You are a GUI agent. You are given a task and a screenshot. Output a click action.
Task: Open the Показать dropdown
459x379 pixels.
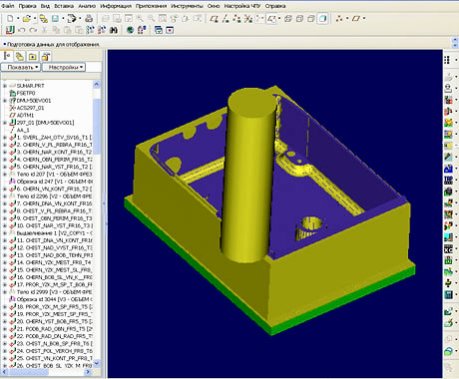21,67
